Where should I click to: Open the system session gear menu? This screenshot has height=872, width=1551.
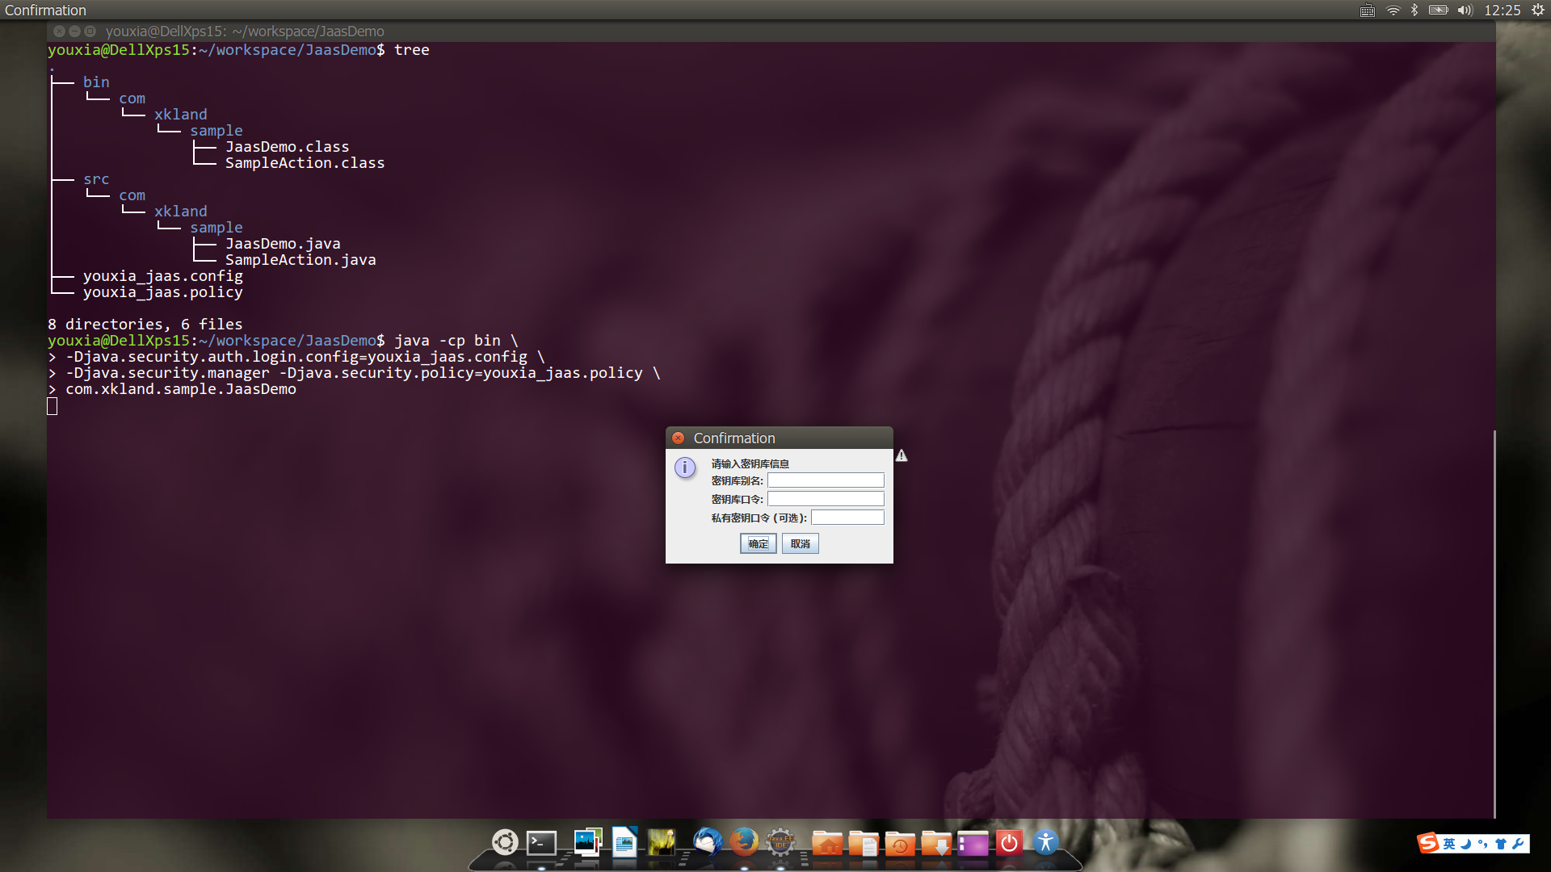pyautogui.click(x=1537, y=10)
